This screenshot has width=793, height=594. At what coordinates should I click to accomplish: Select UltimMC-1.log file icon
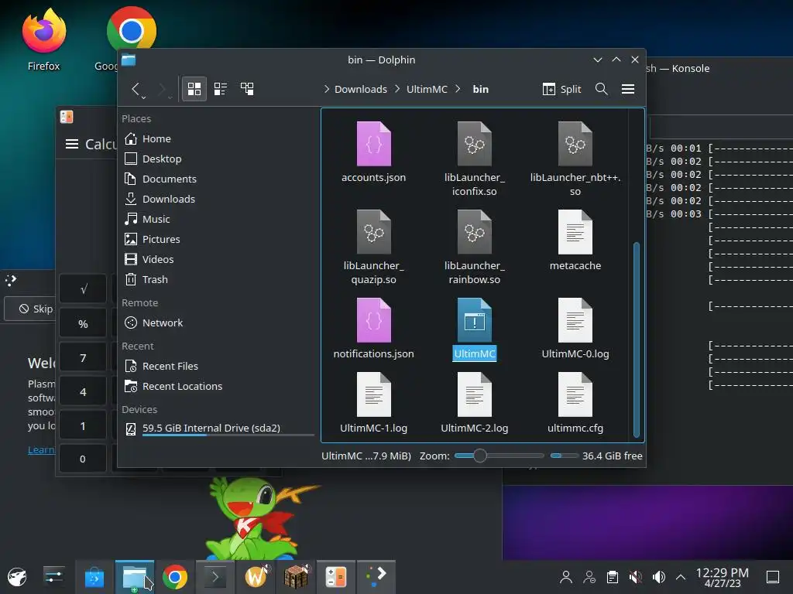(x=374, y=394)
